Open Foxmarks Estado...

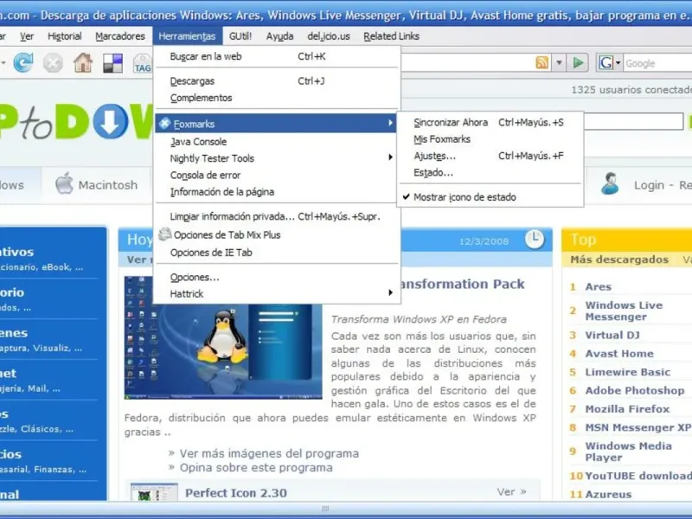[490, 172]
